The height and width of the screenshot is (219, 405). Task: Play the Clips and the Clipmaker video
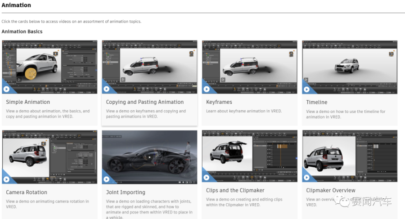point(207,177)
